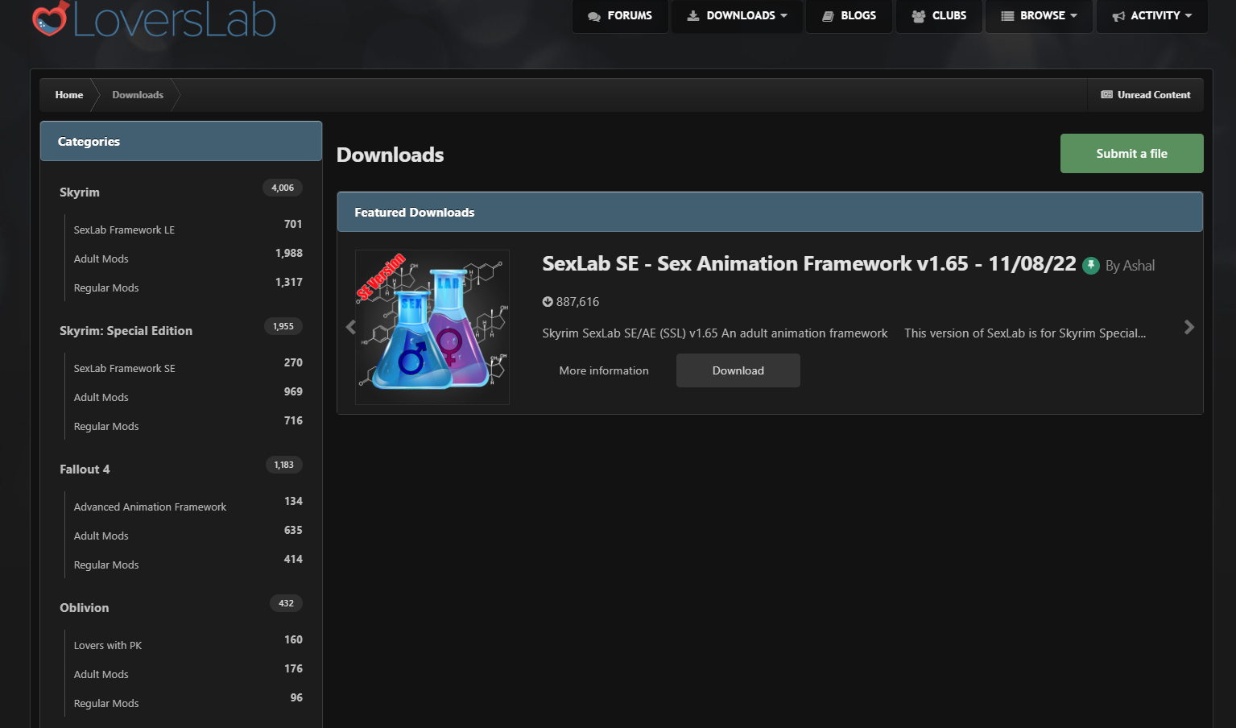Go to the Clubs page
The image size is (1236, 728).
pos(939,15)
